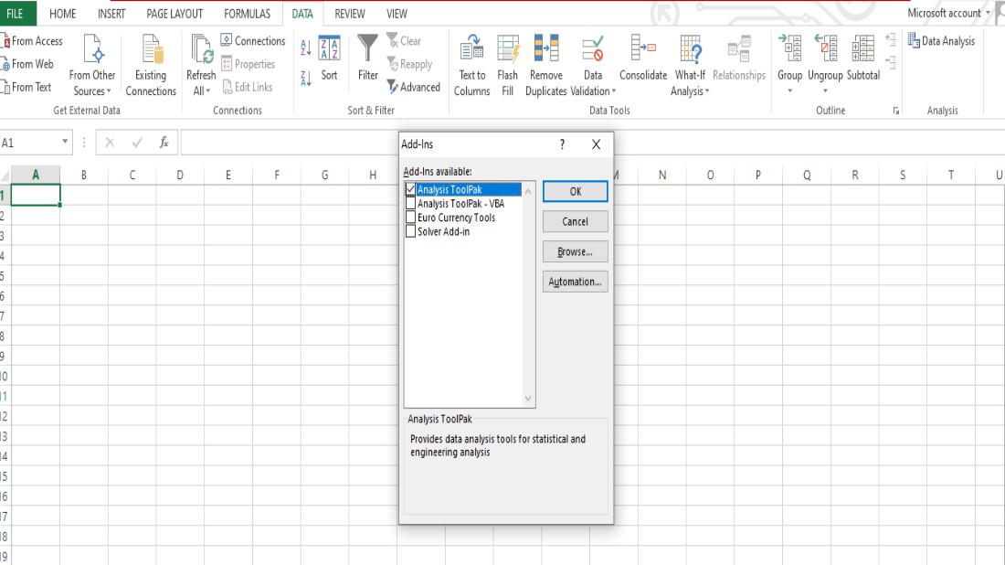The height and width of the screenshot is (565, 1005).
Task: Open the Data Analysis tool
Action: pos(942,41)
